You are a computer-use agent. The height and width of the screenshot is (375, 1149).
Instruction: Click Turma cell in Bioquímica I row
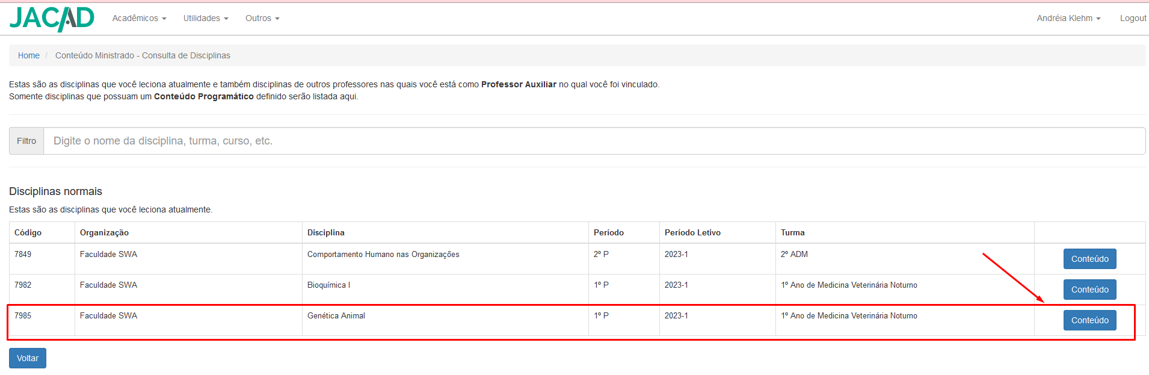905,290
